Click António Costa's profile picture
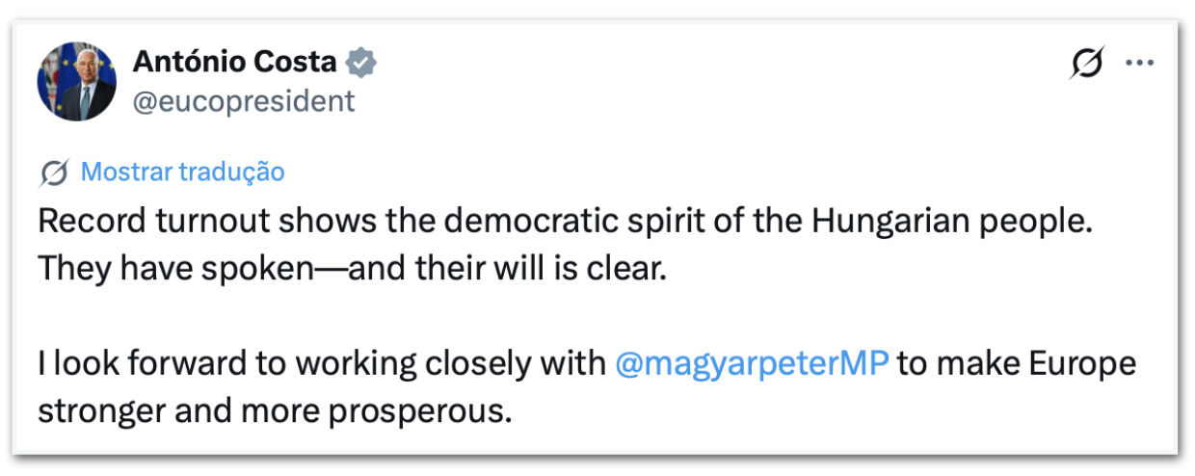 pyautogui.click(x=76, y=81)
